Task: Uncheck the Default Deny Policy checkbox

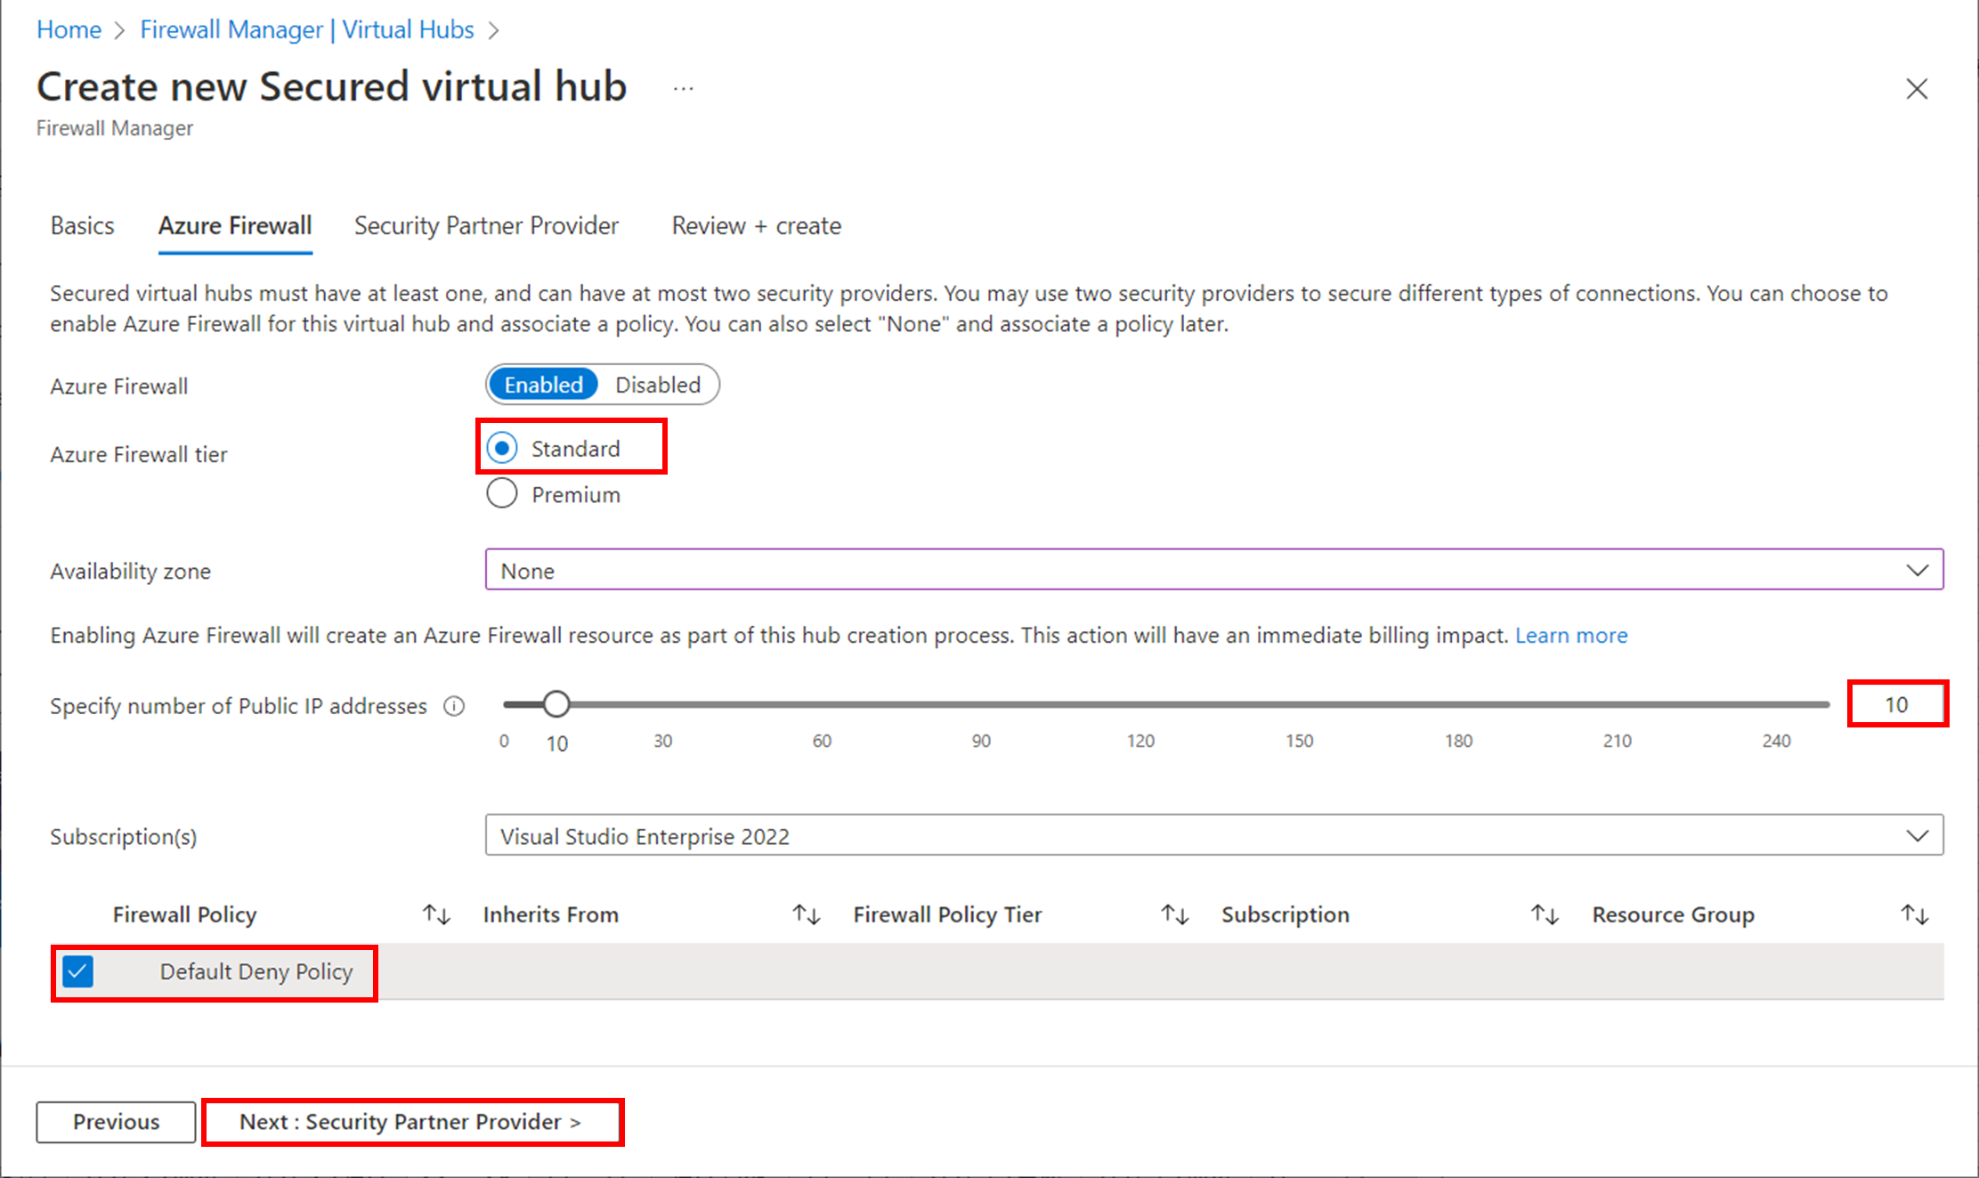Action: pyautogui.click(x=78, y=971)
